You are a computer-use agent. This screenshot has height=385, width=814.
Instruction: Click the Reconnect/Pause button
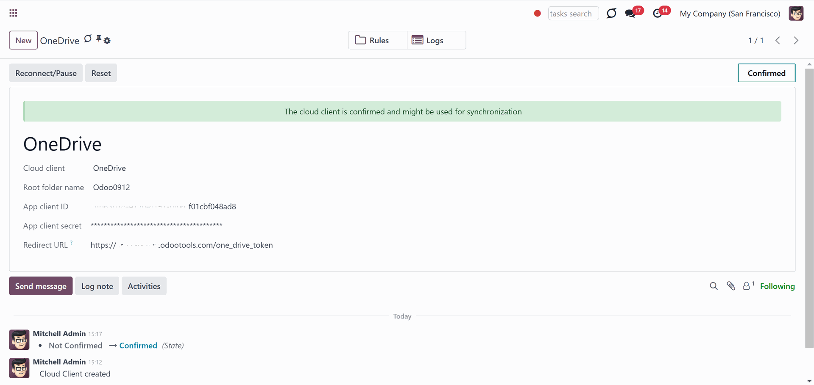[46, 73]
